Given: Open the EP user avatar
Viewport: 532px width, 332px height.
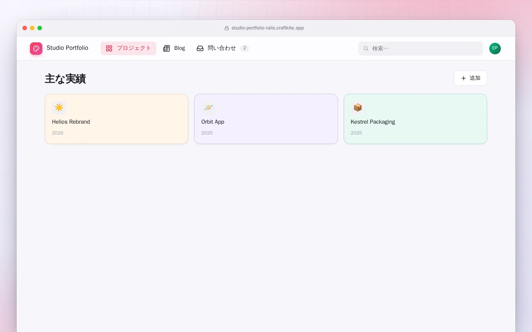Looking at the screenshot, I should (x=495, y=49).
